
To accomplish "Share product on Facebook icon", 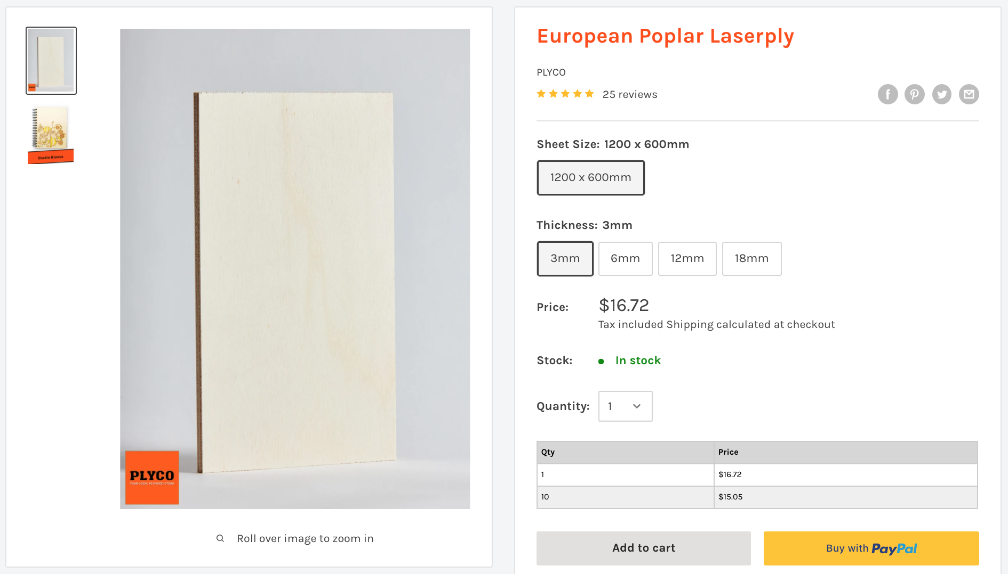I will point(887,94).
